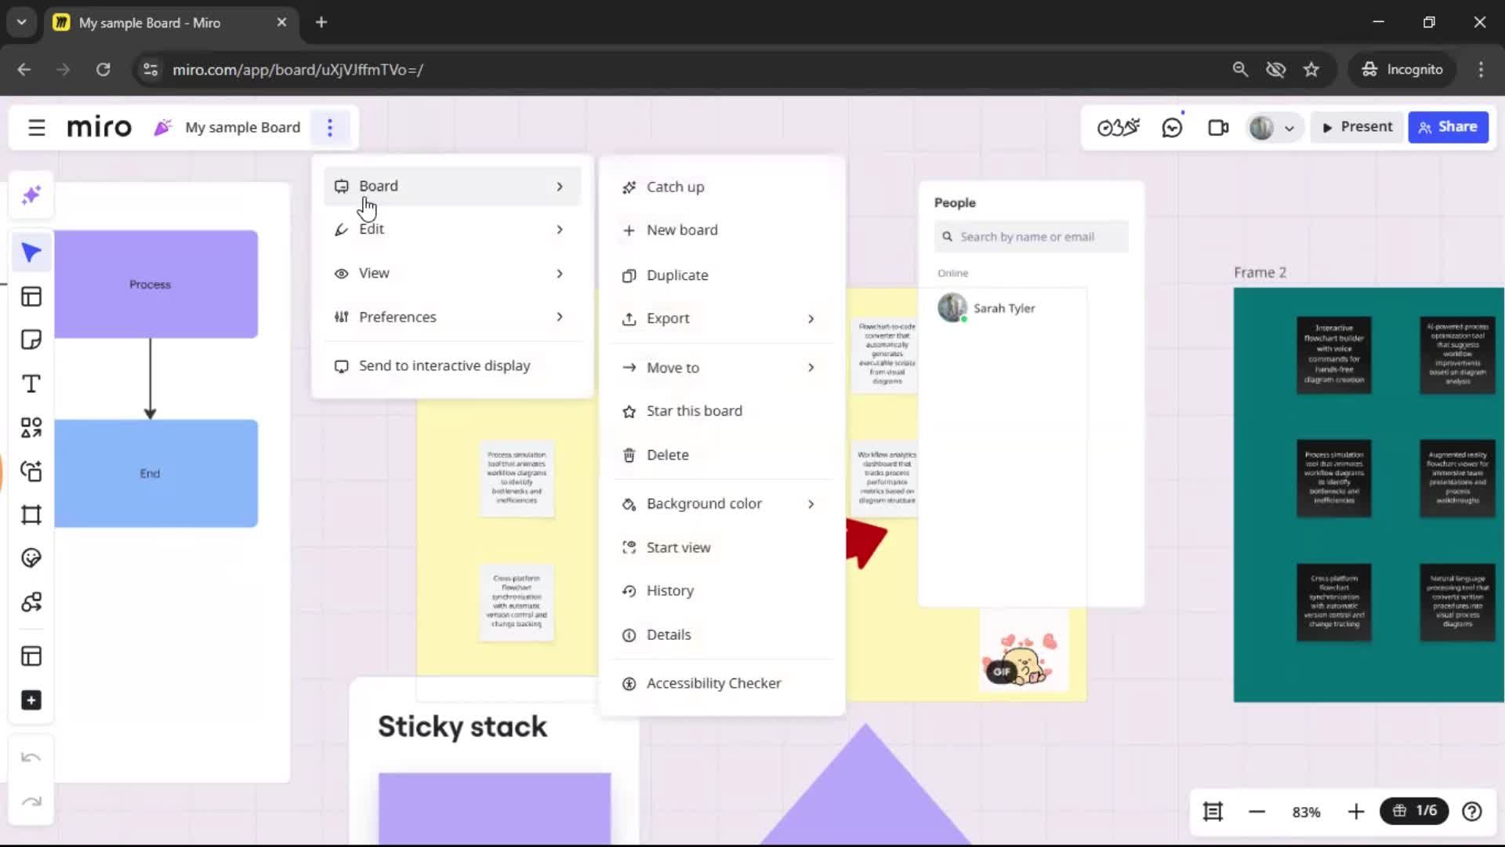Click the browser Reload button
The width and height of the screenshot is (1505, 847).
pyautogui.click(x=103, y=69)
